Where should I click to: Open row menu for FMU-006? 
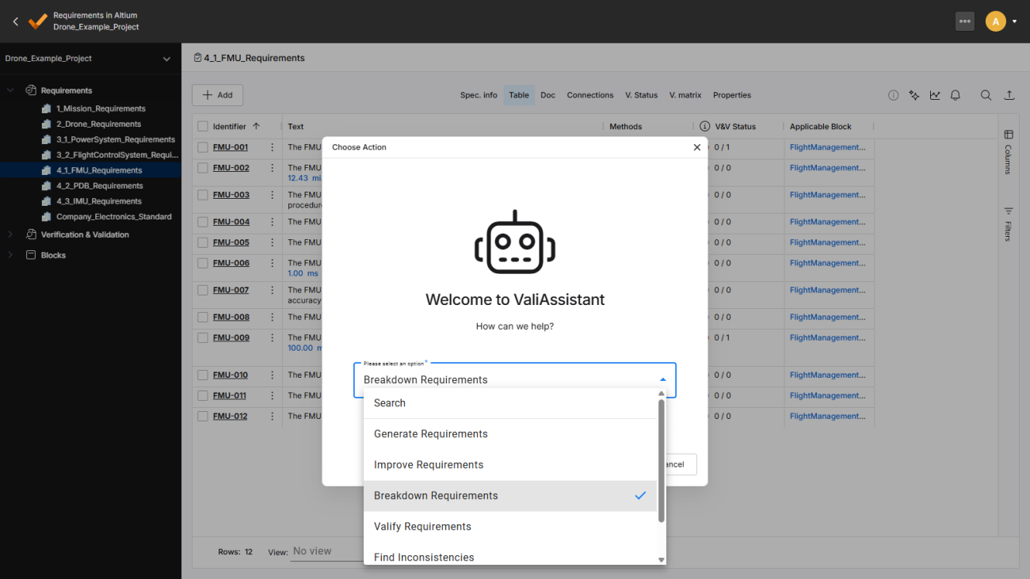pos(273,263)
